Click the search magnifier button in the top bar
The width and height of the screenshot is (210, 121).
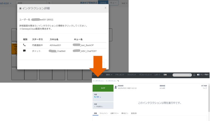coord(49,3)
